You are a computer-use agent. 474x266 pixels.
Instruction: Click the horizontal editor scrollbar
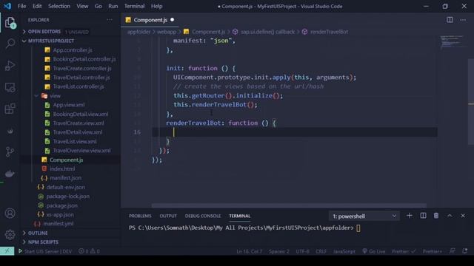point(289,205)
